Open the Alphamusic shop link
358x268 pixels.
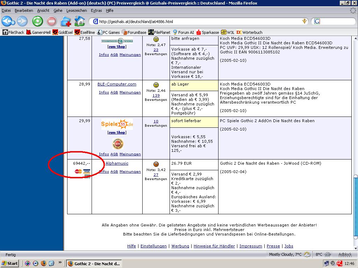pos(117,163)
